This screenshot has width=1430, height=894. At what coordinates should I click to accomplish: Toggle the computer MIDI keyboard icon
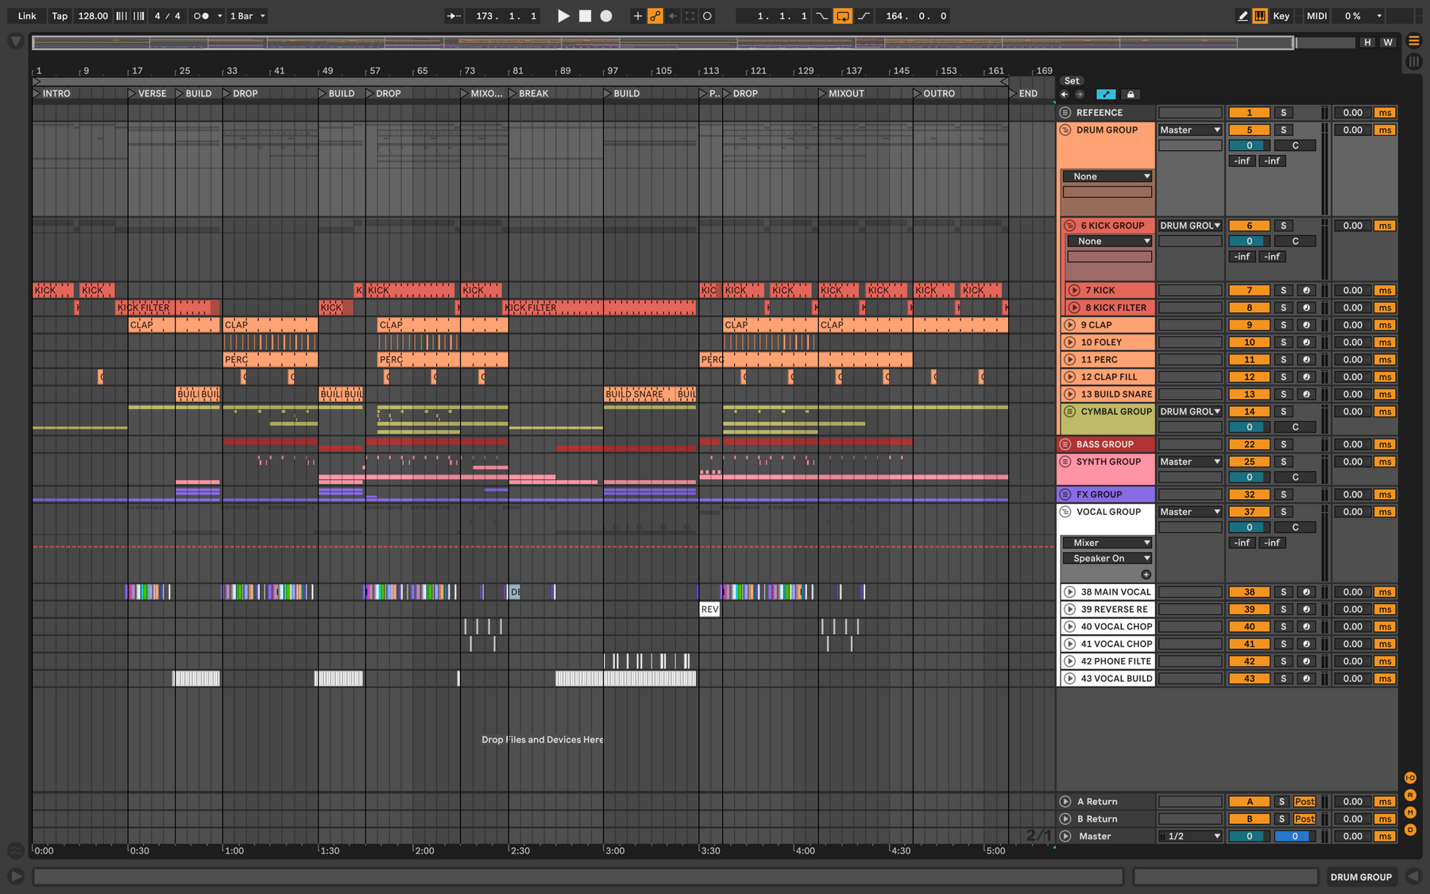(x=1260, y=16)
